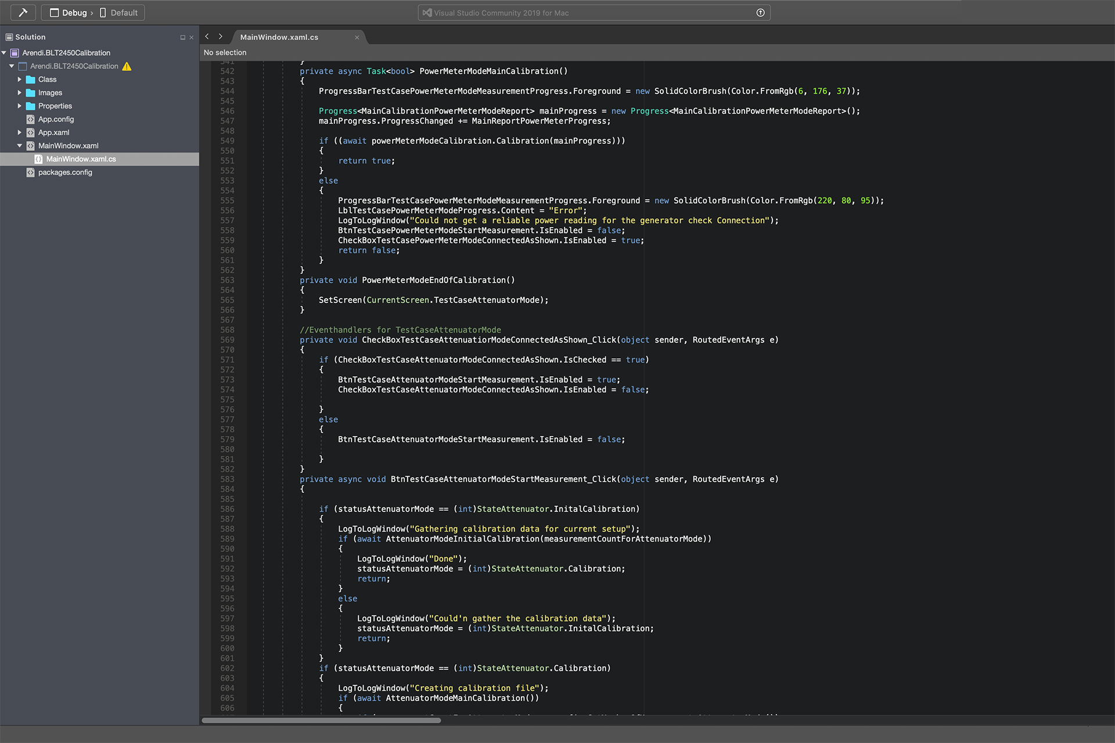Image resolution: width=1115 pixels, height=743 pixels.
Task: Click the yellow project warning icon
Action: click(127, 66)
